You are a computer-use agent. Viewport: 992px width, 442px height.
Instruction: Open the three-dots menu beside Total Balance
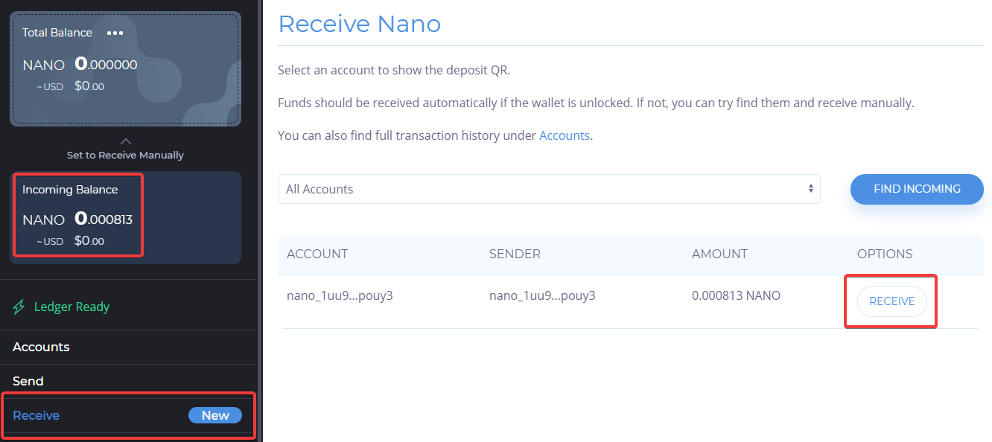[115, 33]
